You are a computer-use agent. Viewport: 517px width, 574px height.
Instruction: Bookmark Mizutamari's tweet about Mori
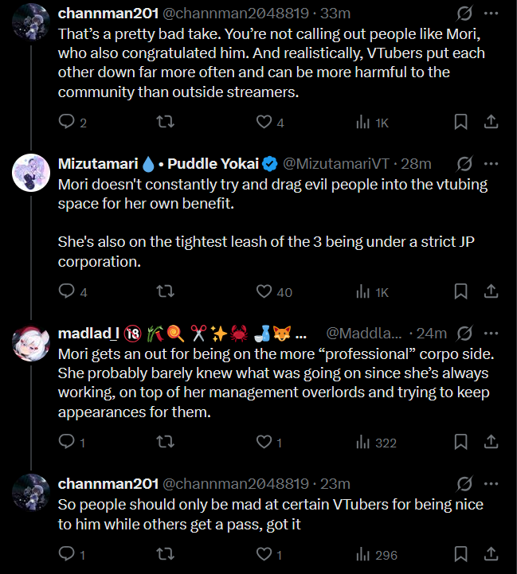460,292
